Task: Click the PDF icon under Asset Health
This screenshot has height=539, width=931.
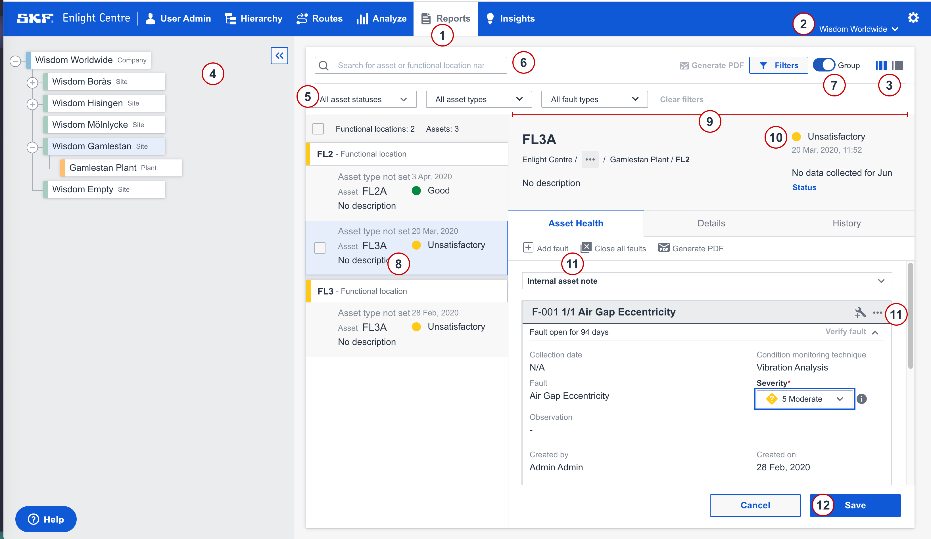Action: tap(663, 248)
